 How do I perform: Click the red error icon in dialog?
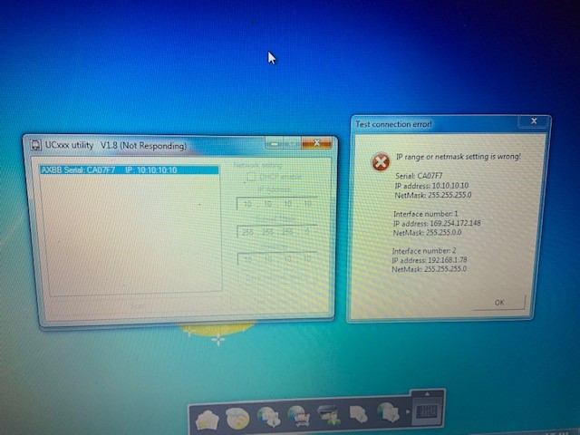coord(379,162)
